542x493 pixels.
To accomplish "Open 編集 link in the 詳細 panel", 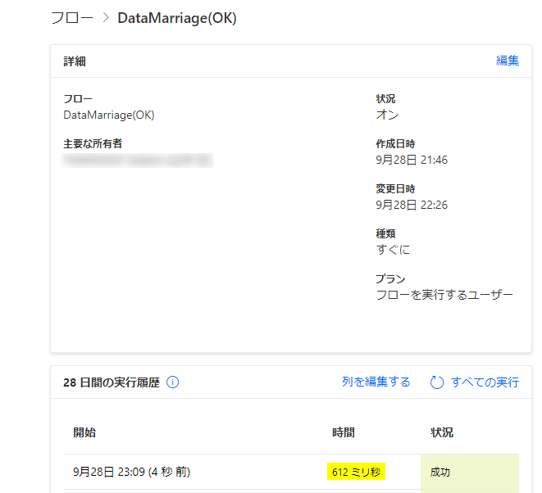I will (x=507, y=61).
